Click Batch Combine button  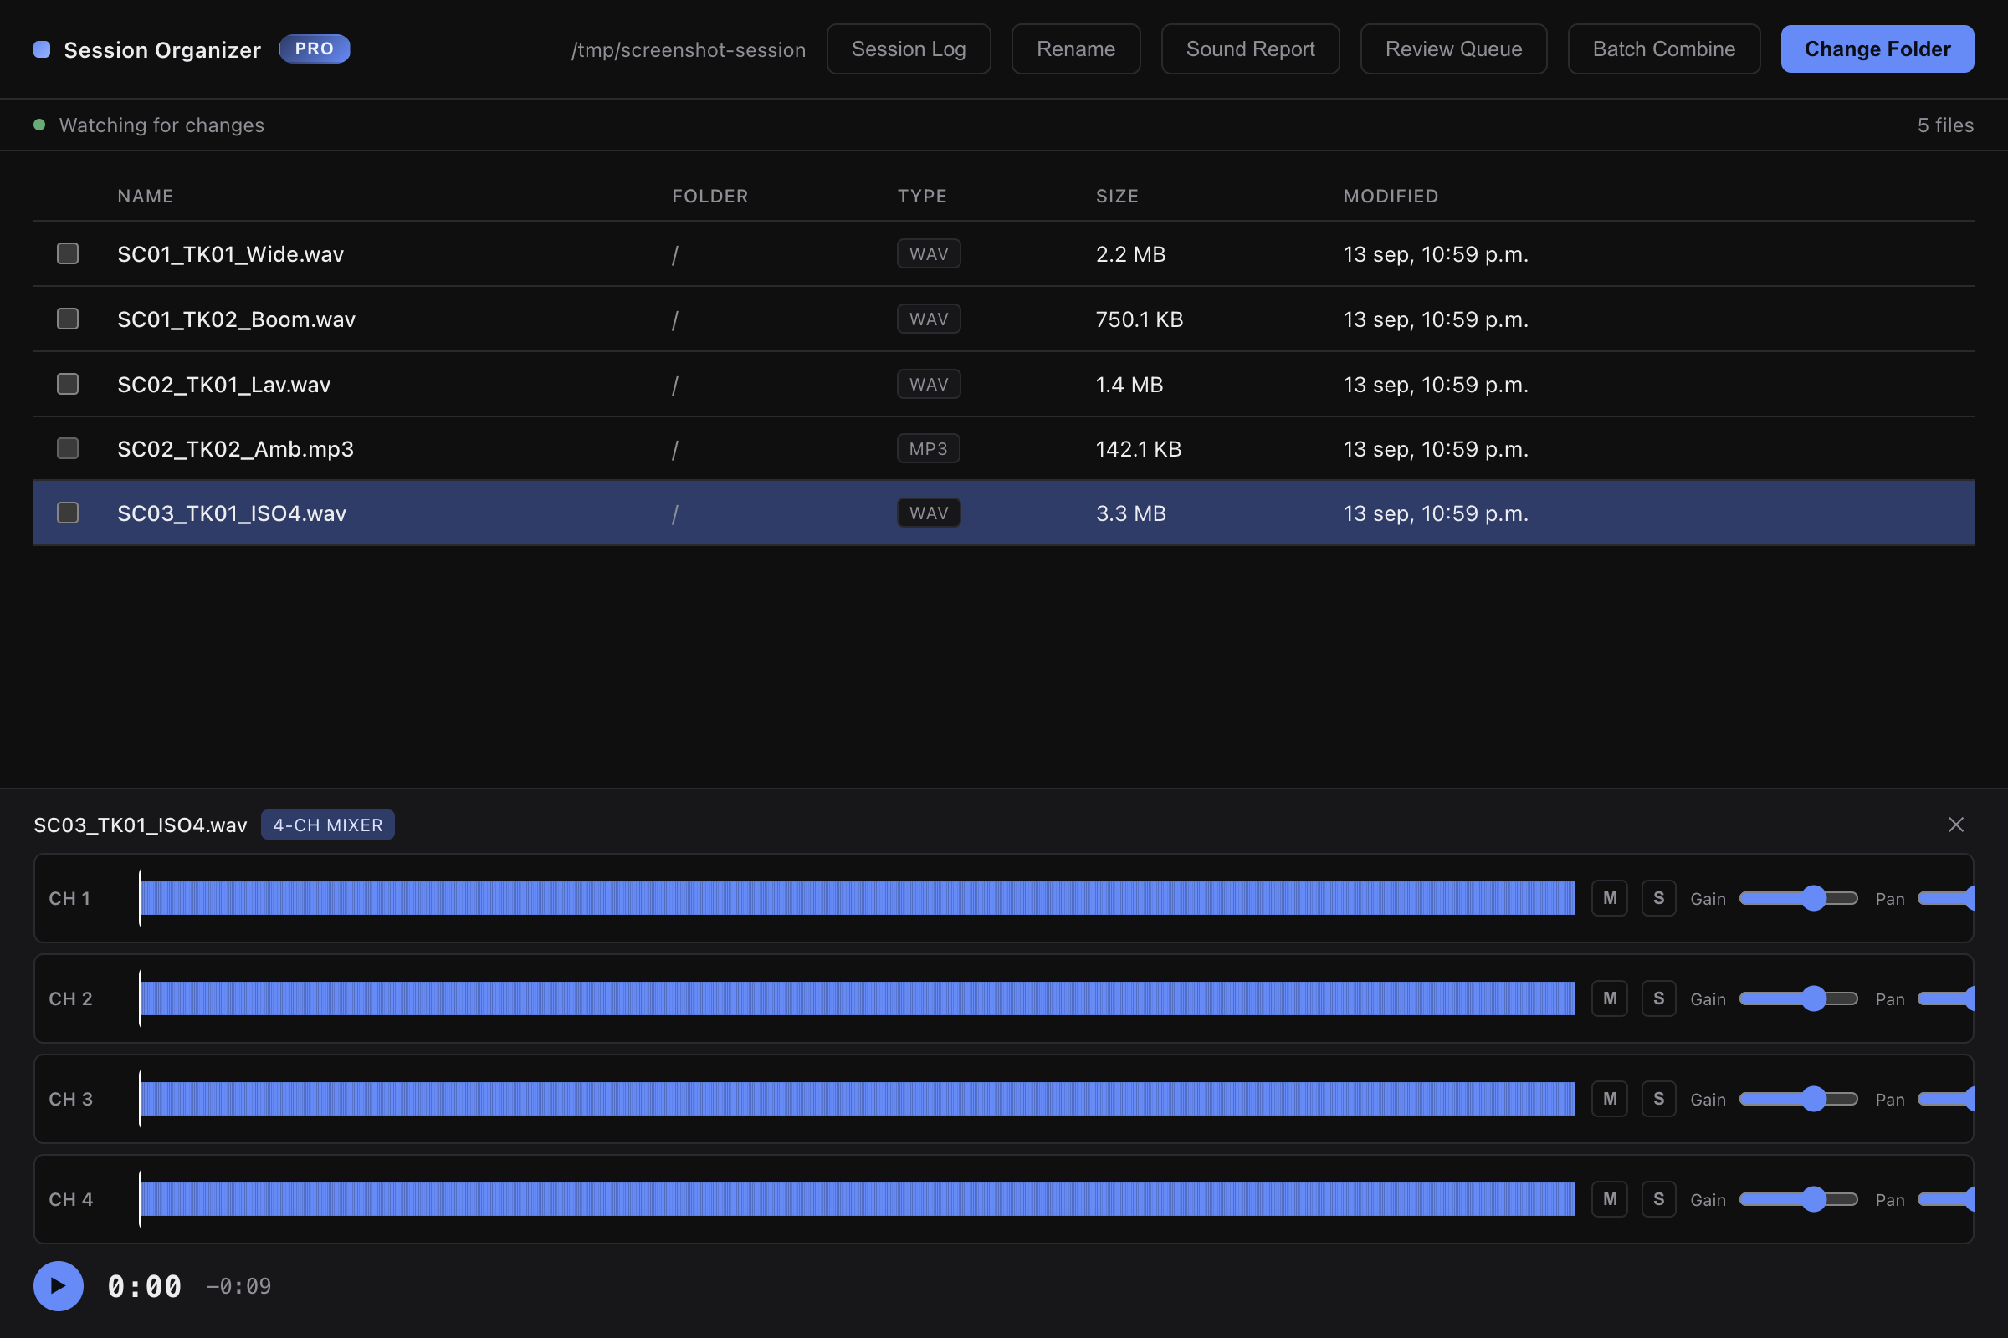point(1663,49)
